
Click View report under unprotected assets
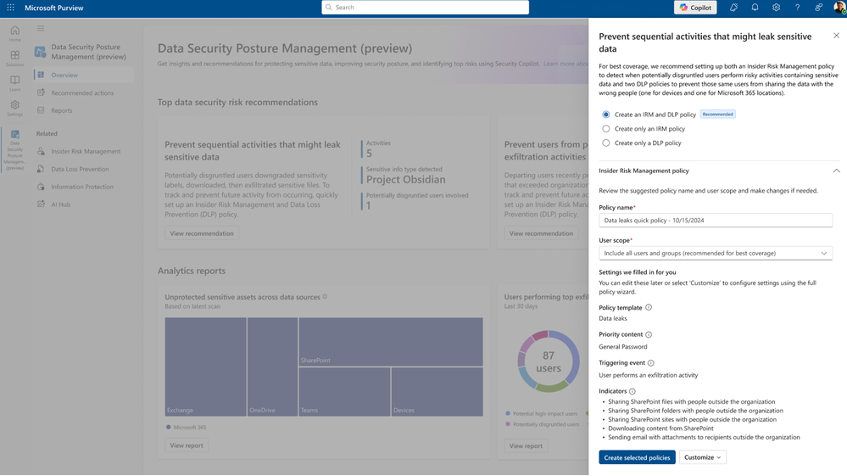[187, 445]
